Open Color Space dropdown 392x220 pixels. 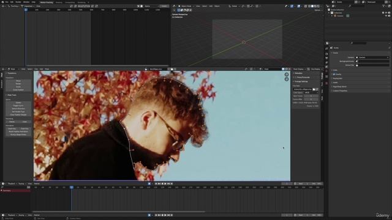(x=311, y=92)
